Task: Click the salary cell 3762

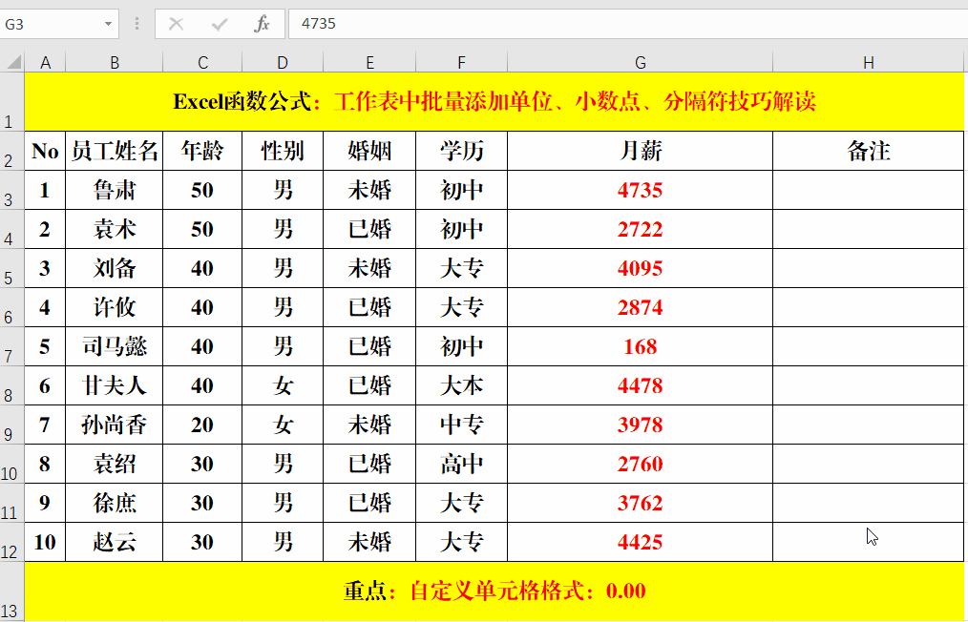Action: point(640,503)
